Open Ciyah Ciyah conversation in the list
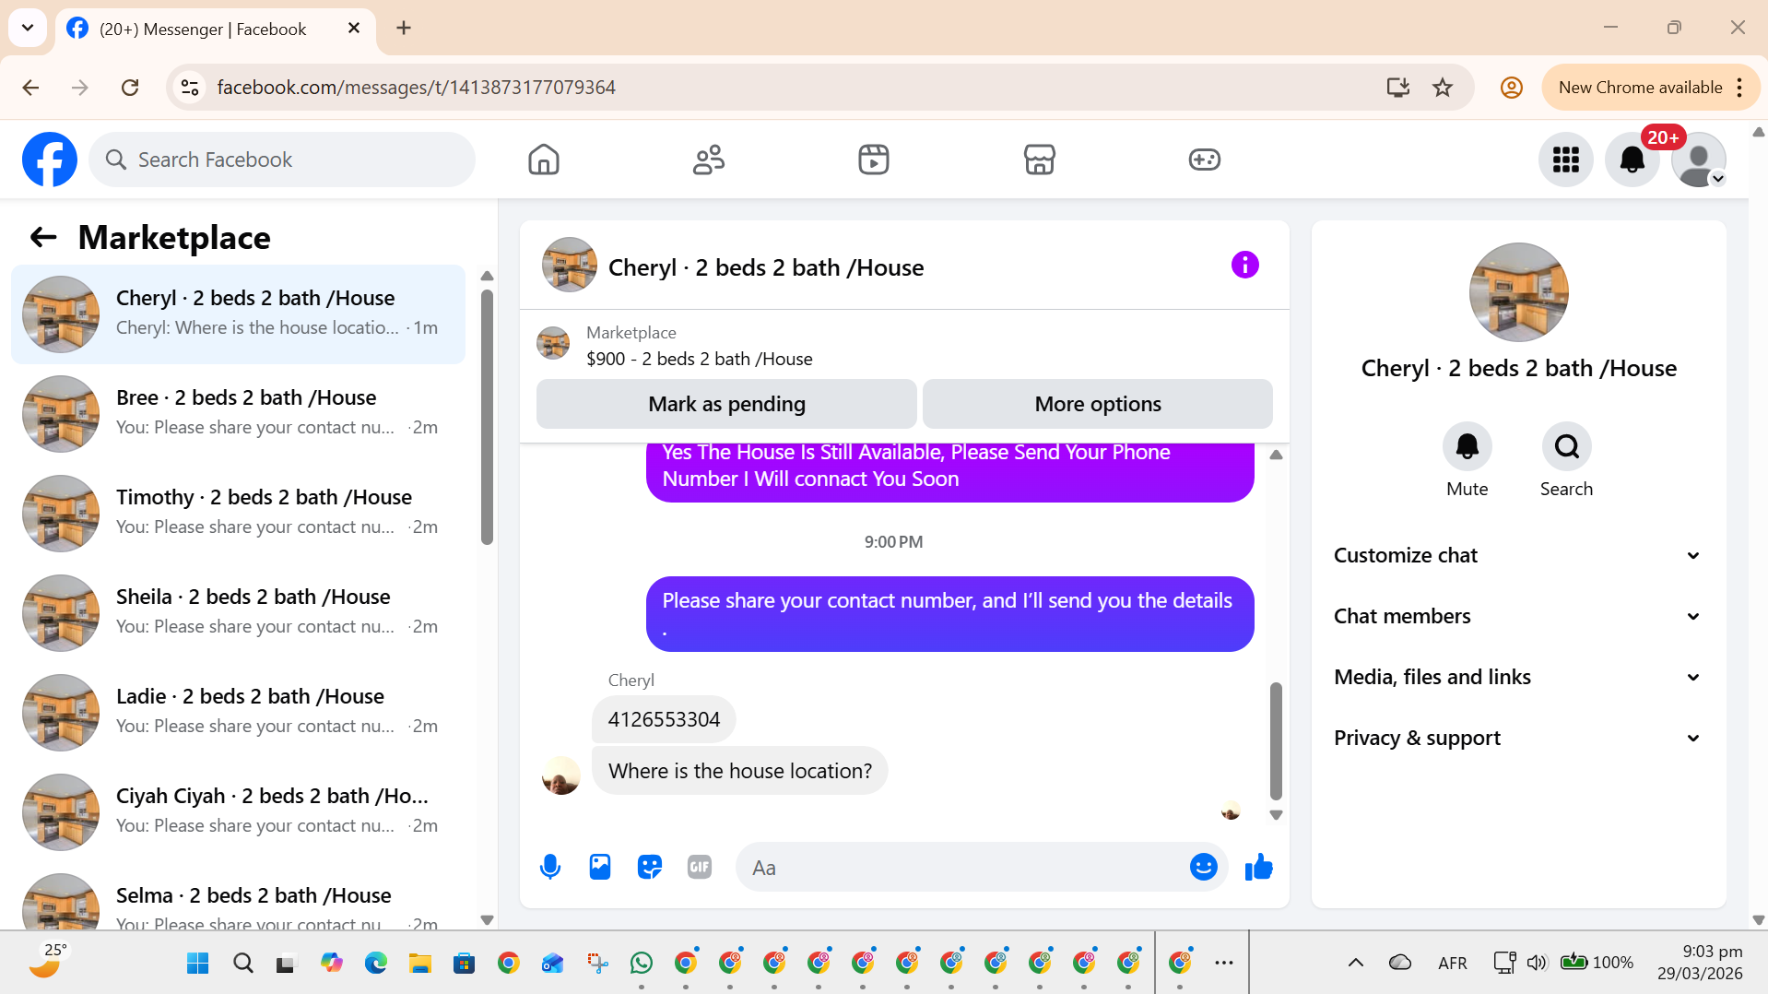The height and width of the screenshot is (994, 1768). click(x=238, y=812)
